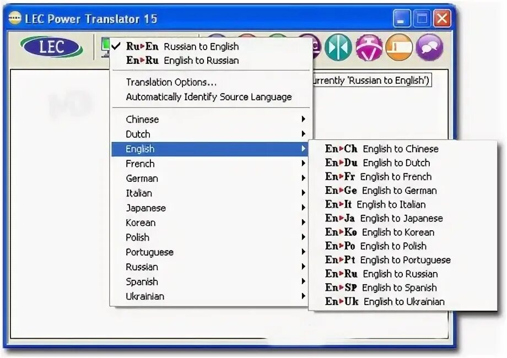Open the highlighted English submenu entry
Screen dimensions: 507x358
211,149
